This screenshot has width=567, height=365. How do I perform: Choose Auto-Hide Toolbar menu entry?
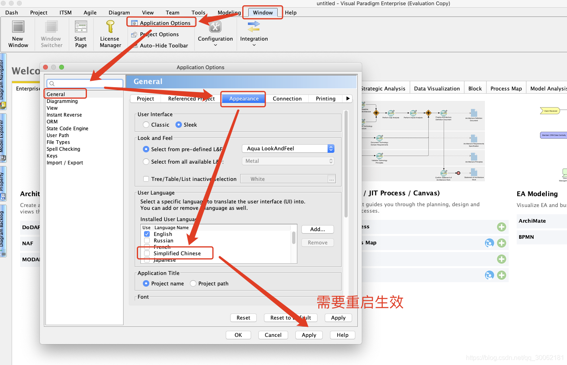click(x=164, y=46)
